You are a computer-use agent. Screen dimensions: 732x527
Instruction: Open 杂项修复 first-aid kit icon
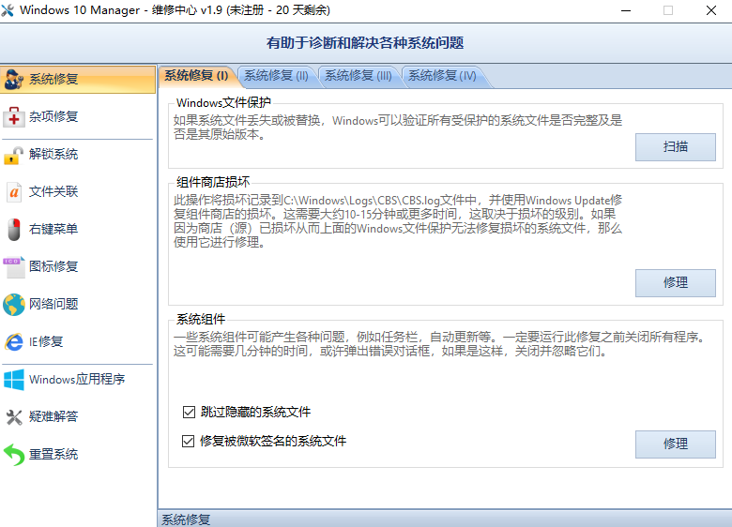13,116
